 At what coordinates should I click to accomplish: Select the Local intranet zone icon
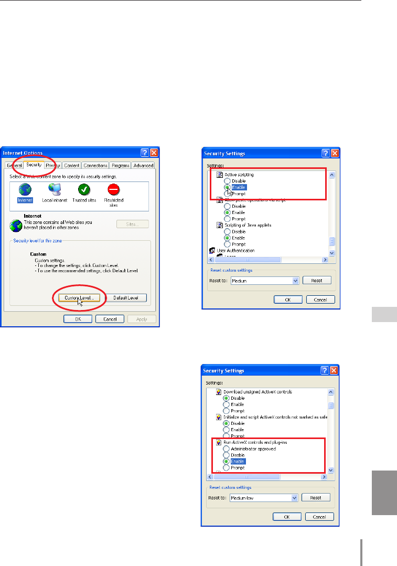pos(55,189)
